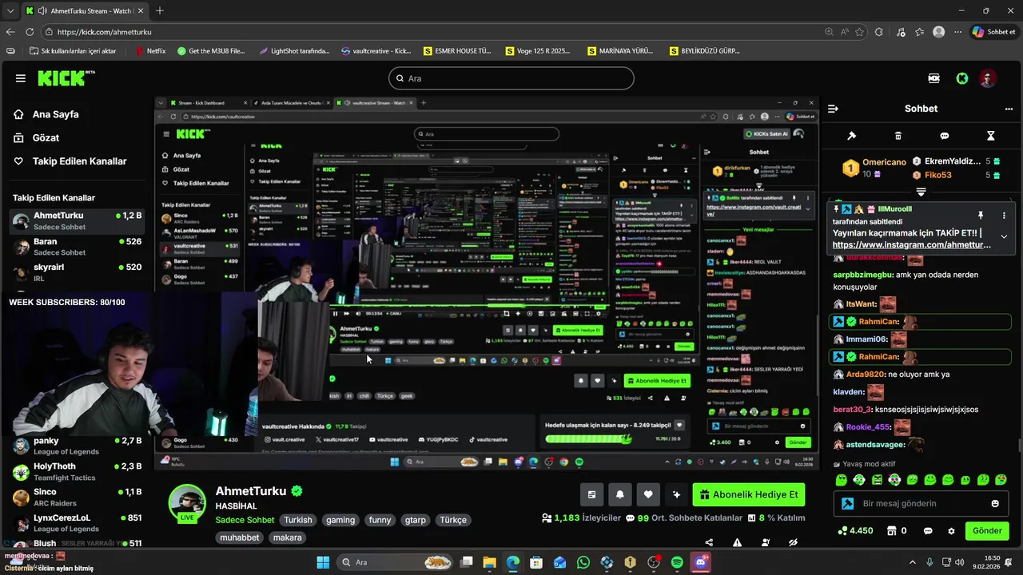Open WhatsApp from taskbar

tap(583, 562)
